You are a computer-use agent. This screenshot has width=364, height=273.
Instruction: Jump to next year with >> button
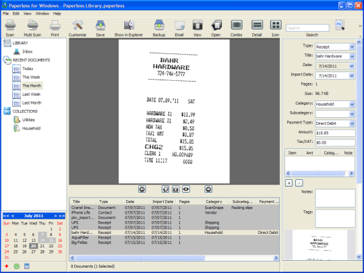click(x=61, y=216)
